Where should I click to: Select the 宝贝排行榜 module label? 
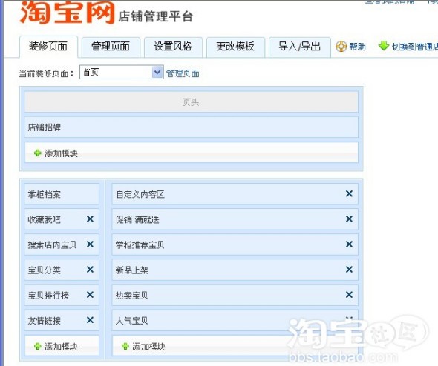pos(48,295)
